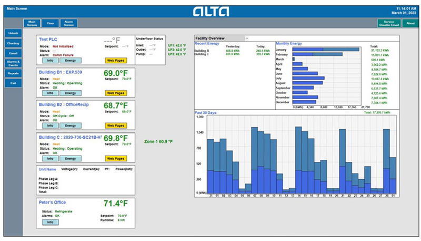Click the Building B1 : EXP.539 title
Screen dimensions: 421x241
pos(61,72)
